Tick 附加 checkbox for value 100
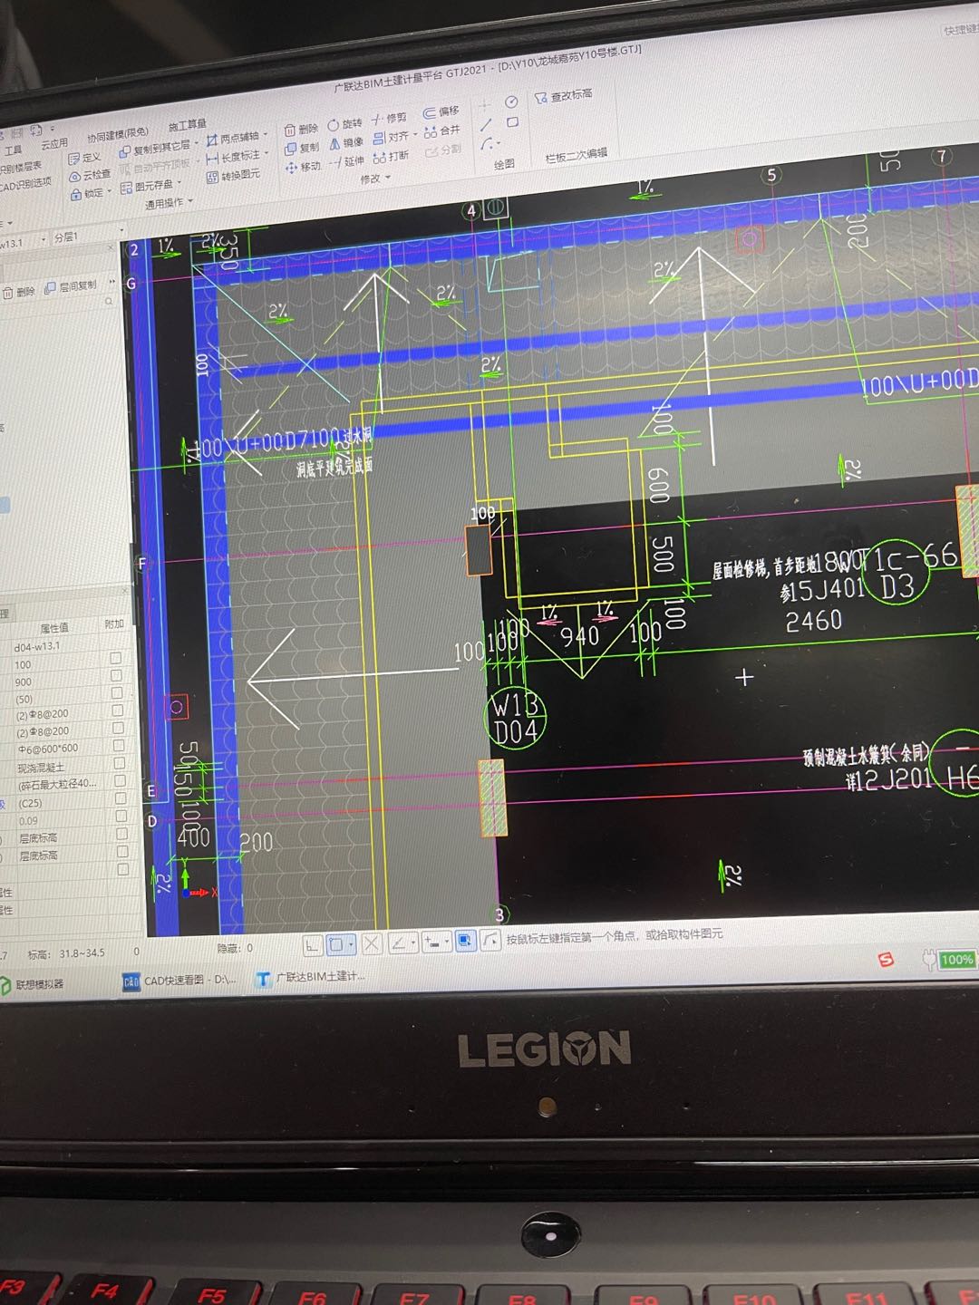 point(115,658)
